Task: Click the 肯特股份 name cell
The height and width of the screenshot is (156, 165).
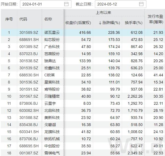Action: [x=52, y=89]
